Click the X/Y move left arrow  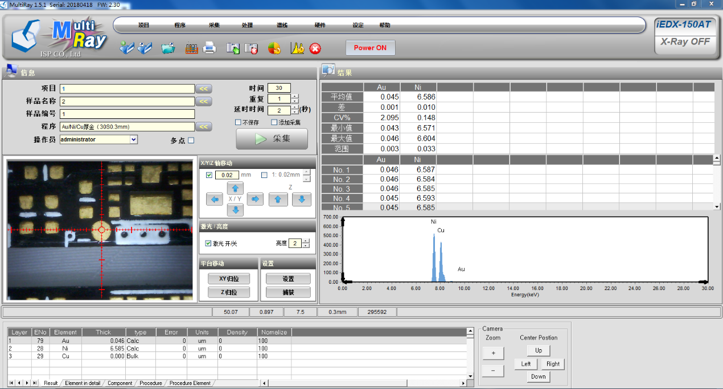[215, 199]
